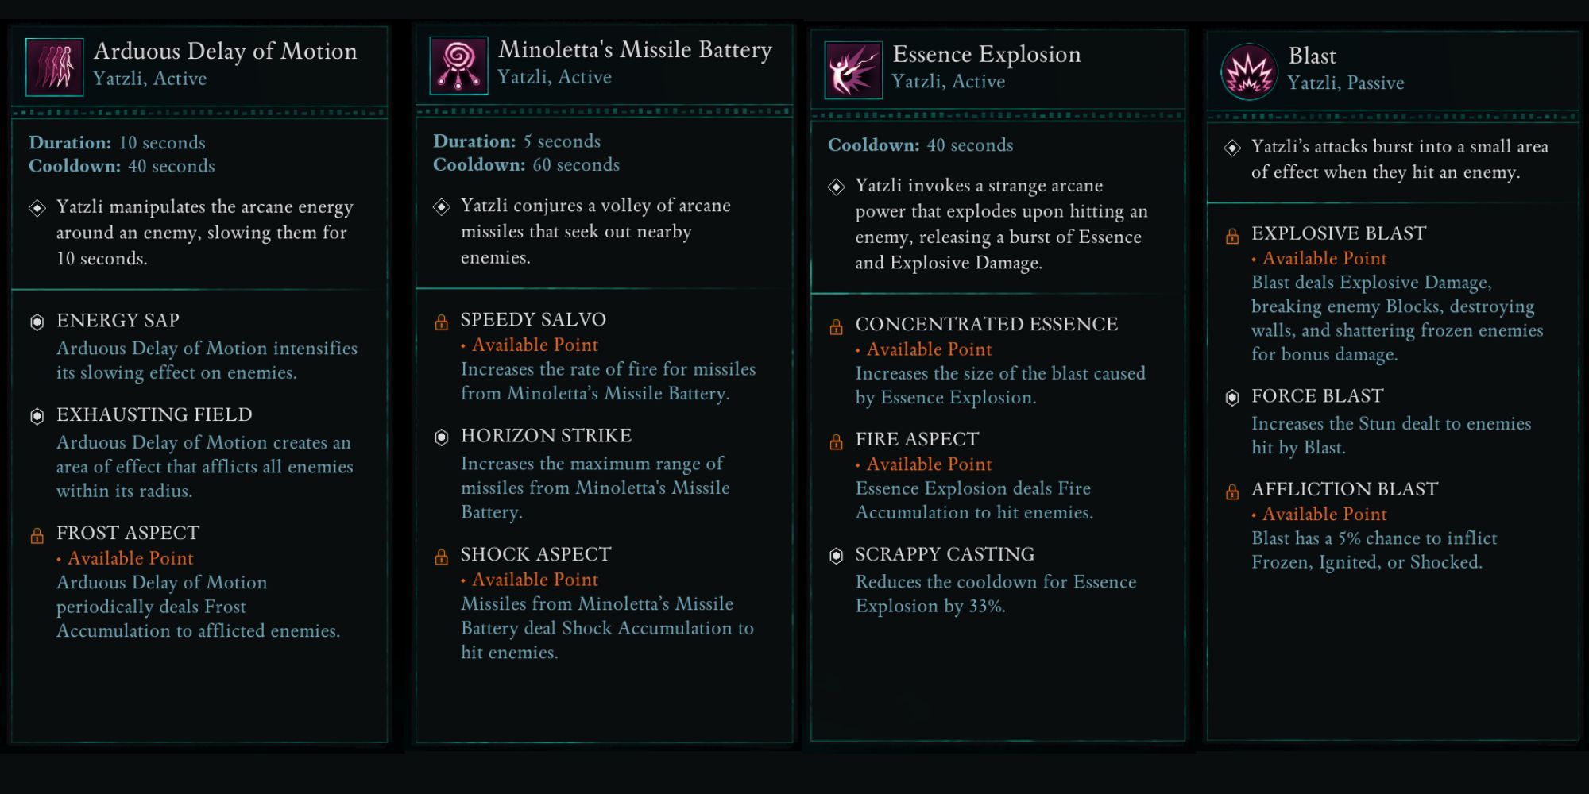This screenshot has width=1589, height=794.
Task: Toggle the Horizon Strike upgrade hexagon
Action: (x=442, y=437)
